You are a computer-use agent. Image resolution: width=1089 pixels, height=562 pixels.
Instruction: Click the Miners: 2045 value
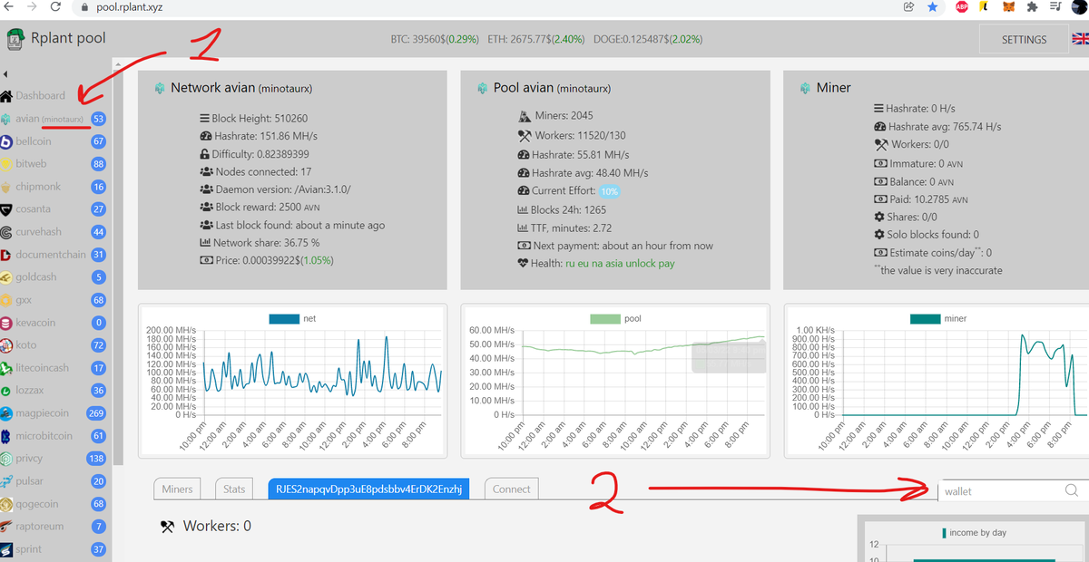[x=562, y=116]
